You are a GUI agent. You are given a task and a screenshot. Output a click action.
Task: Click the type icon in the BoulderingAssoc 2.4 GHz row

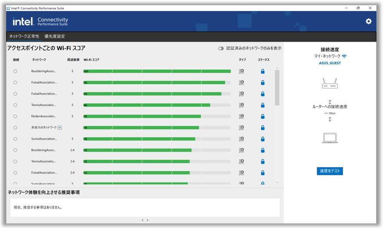coord(241,150)
